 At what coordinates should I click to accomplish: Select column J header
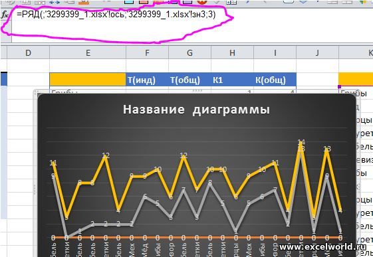pyautogui.click(x=317, y=52)
